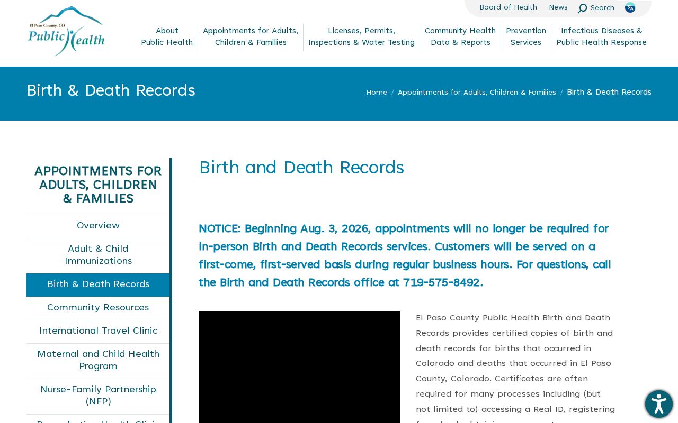Click the 'Birth & Death Records' banner title

pyautogui.click(x=111, y=90)
